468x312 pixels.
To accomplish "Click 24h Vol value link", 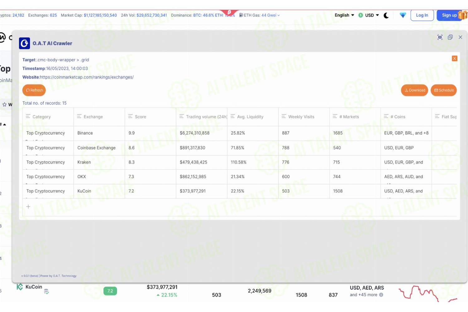I will (152, 15).
